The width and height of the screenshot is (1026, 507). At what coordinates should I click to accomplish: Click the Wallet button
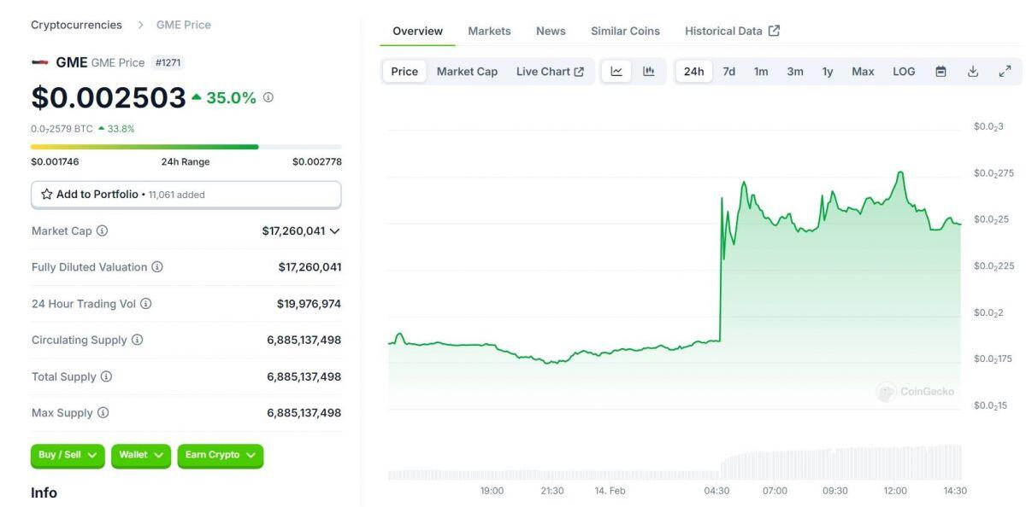[140, 455]
